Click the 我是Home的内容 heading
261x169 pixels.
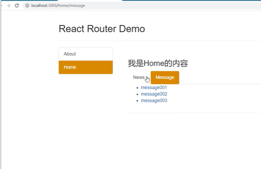pyautogui.click(x=158, y=64)
